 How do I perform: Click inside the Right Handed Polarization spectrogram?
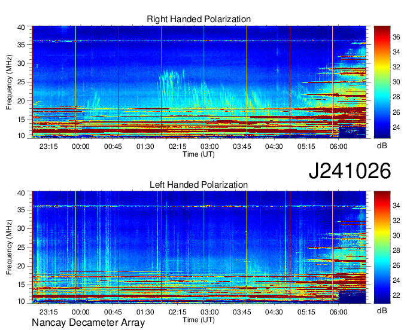pyautogui.click(x=199, y=82)
